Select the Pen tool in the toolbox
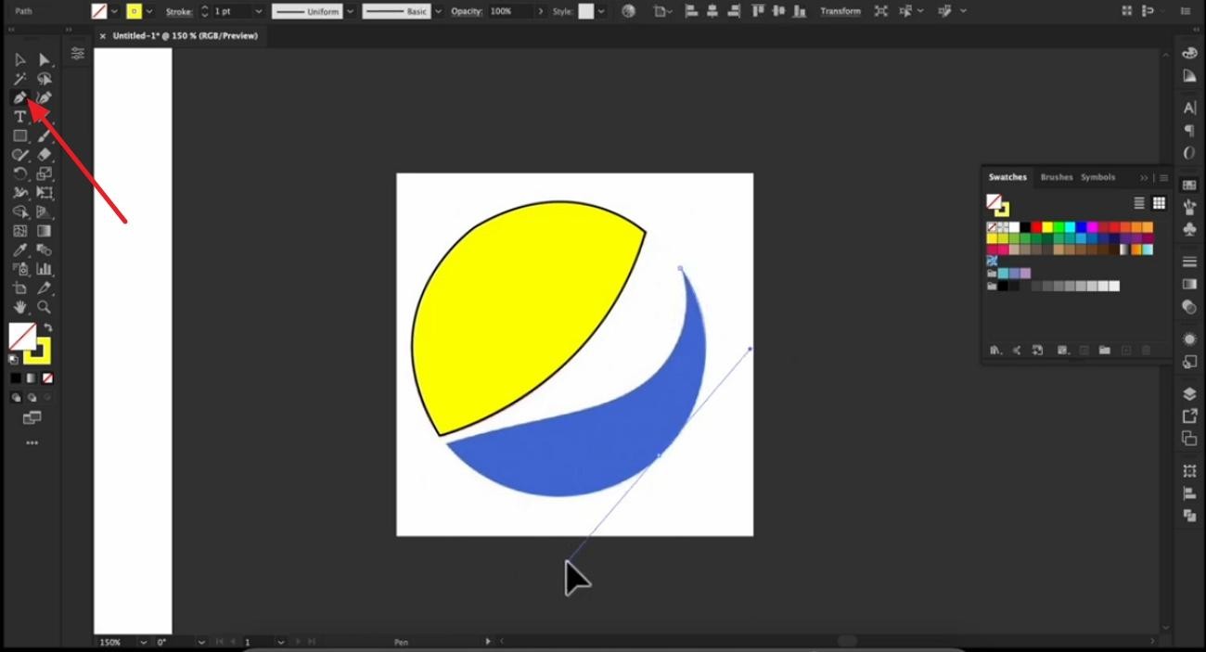1206x652 pixels. (x=19, y=97)
